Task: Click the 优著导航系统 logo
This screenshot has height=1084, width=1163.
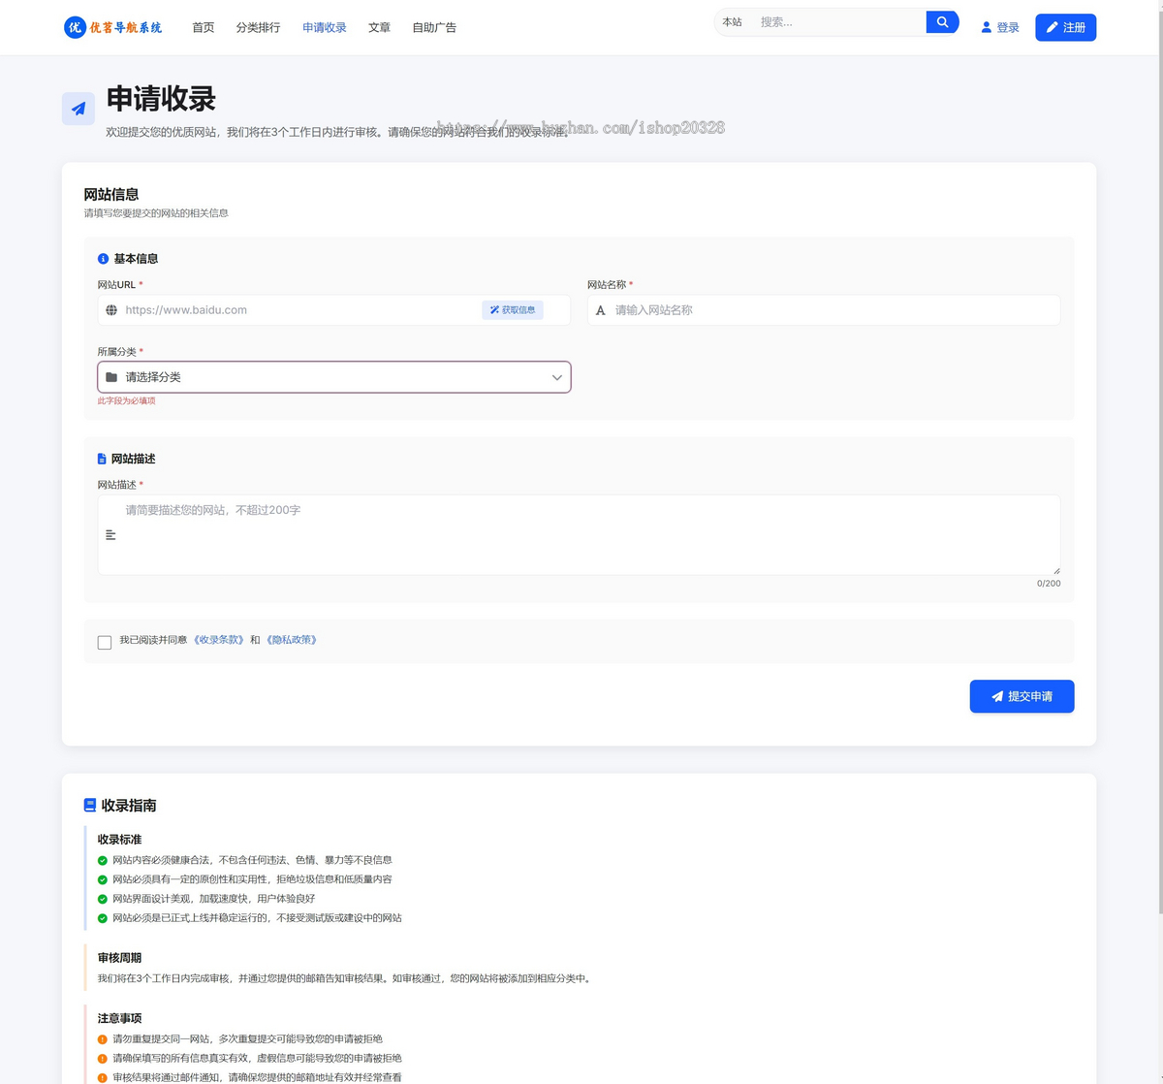Action: pyautogui.click(x=113, y=27)
